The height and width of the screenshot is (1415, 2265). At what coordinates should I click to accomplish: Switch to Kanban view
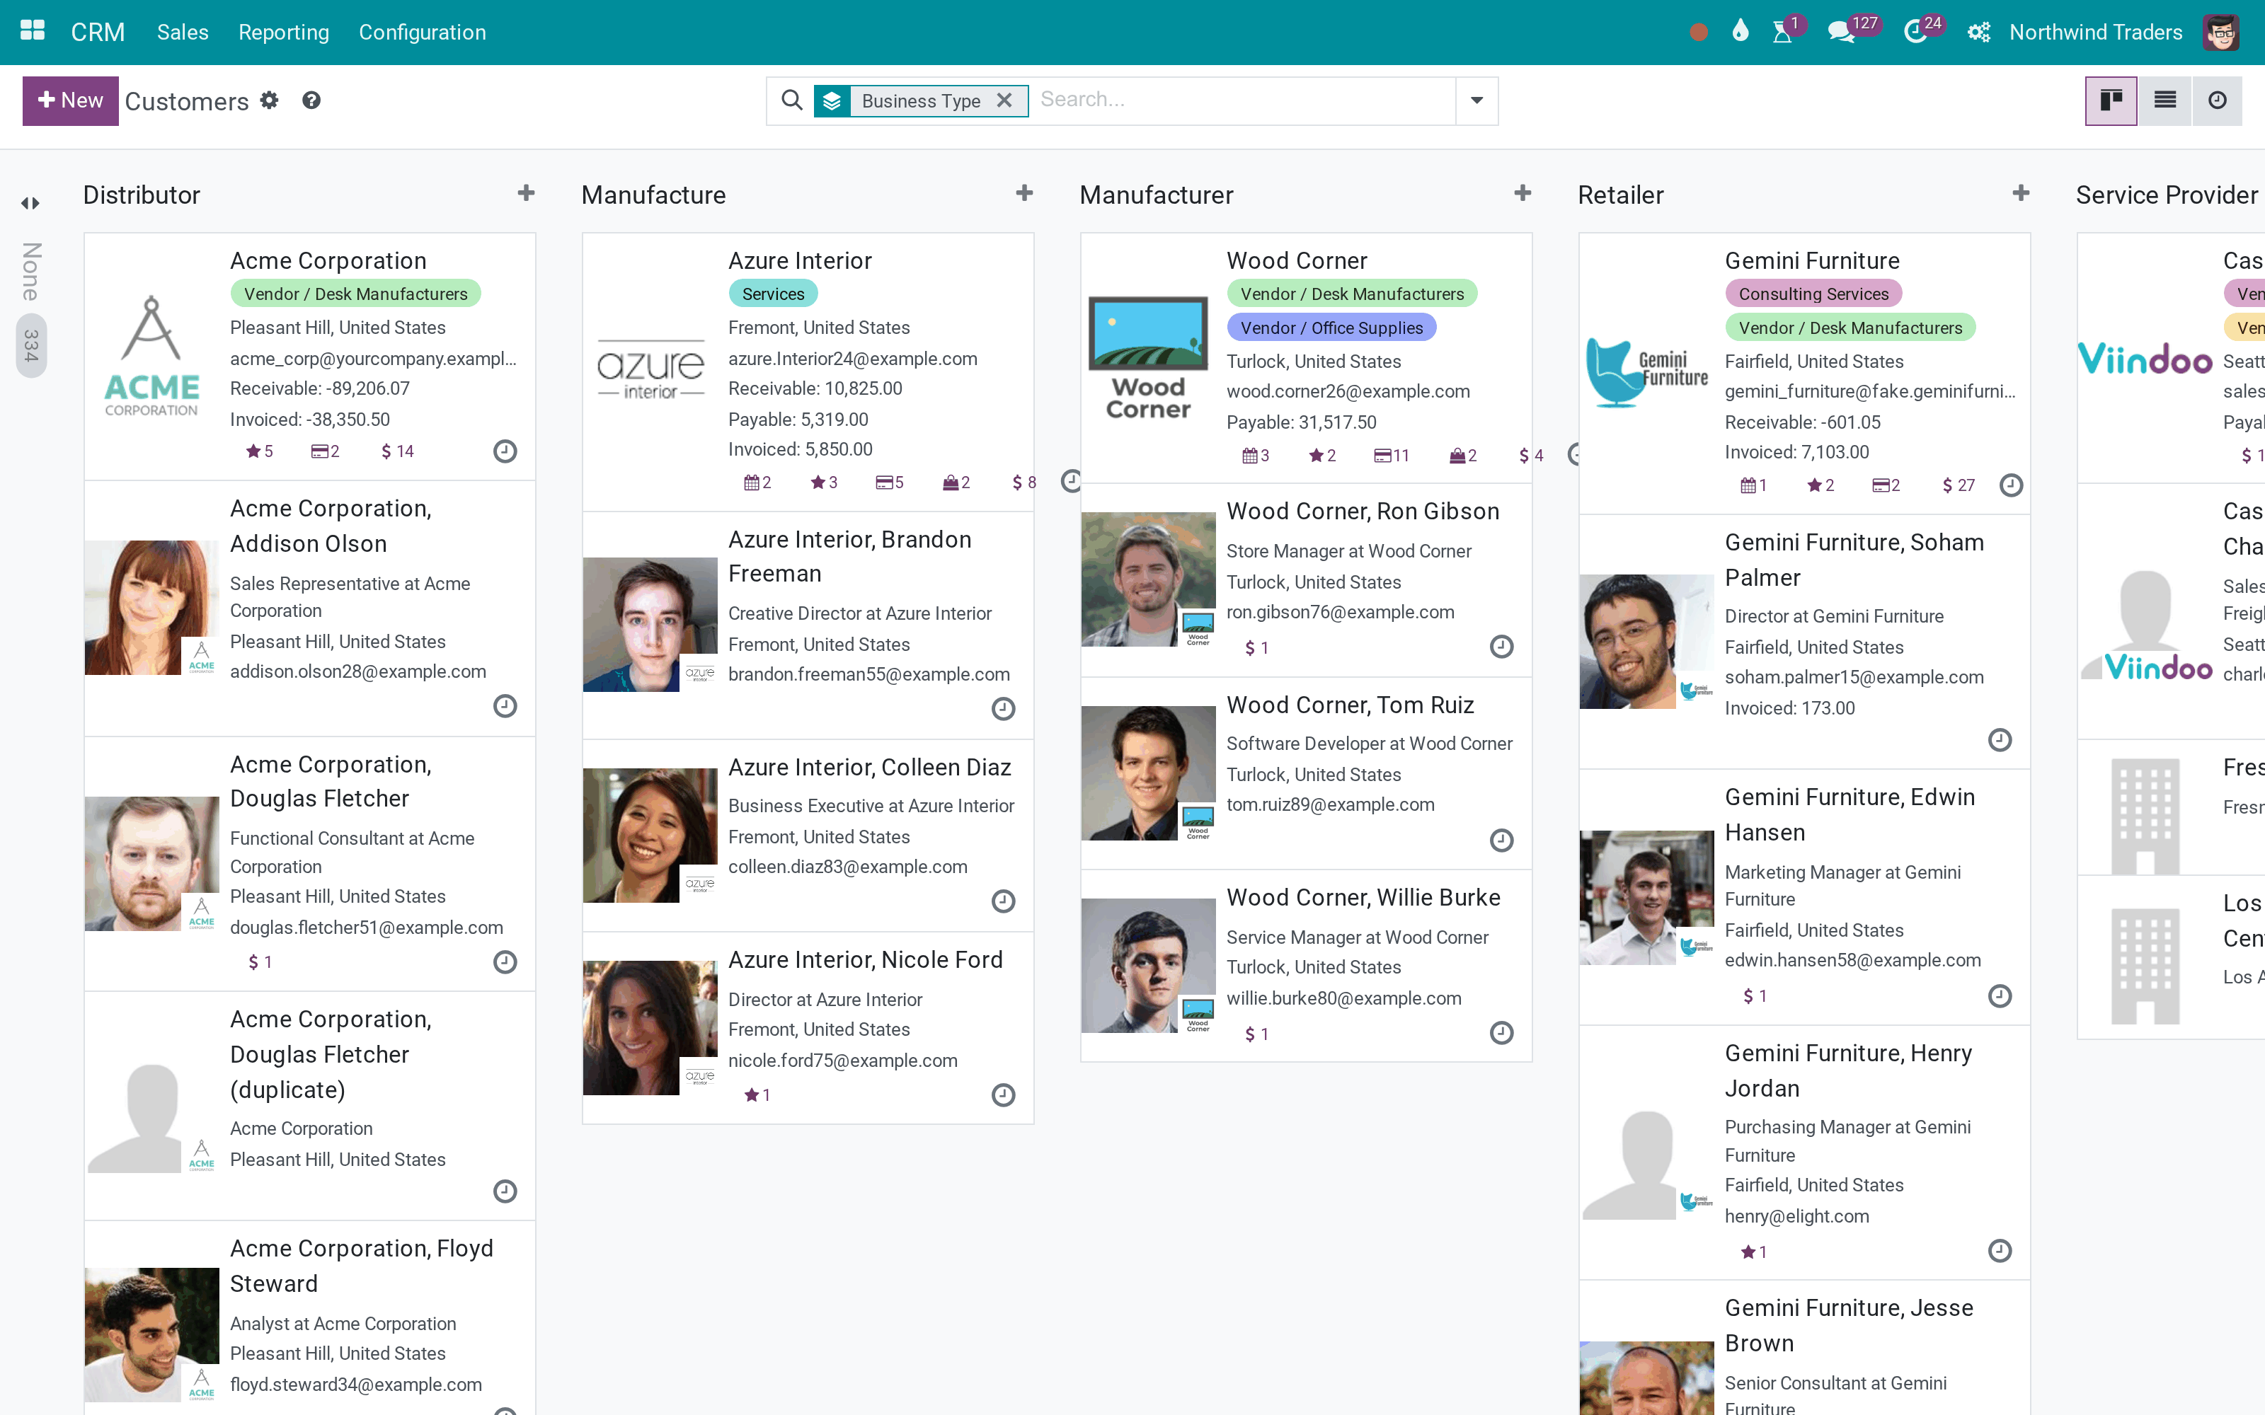(2111, 100)
